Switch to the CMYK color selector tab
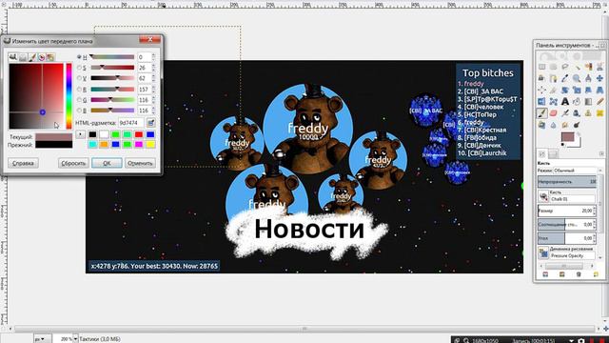 coord(23,57)
